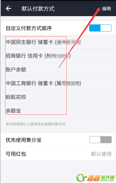Screen dimensions: 116x183
Task: Tap blurred card number of 民生银行
Action: (68, 42)
